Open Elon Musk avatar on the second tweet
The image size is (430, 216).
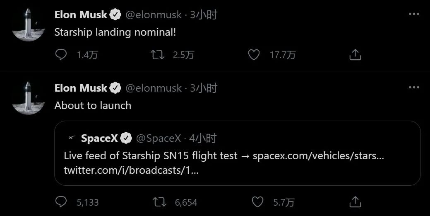click(x=28, y=98)
